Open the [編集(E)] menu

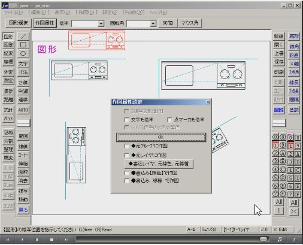click(x=39, y=13)
